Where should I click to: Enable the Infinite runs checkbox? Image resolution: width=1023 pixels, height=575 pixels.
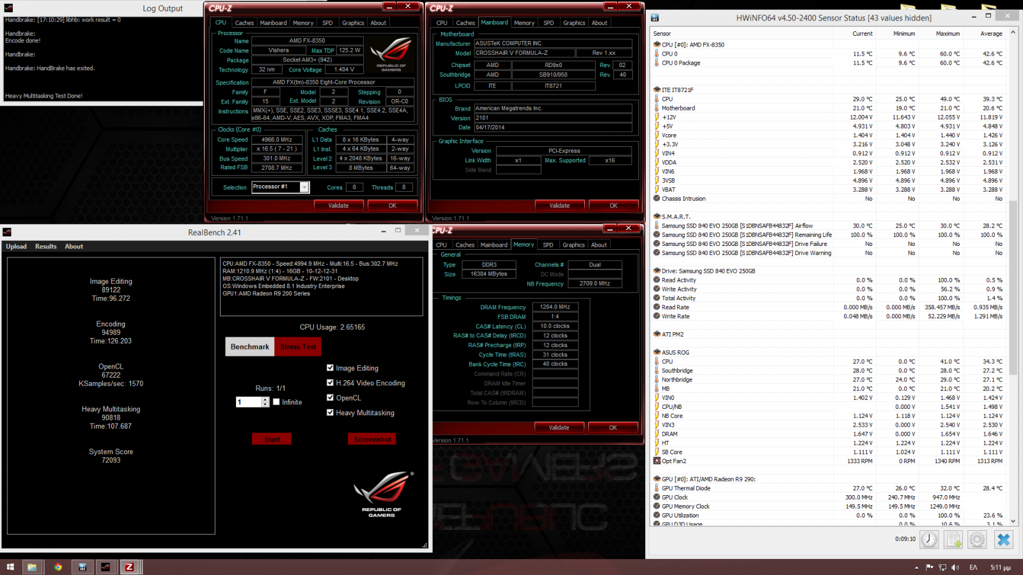click(276, 402)
